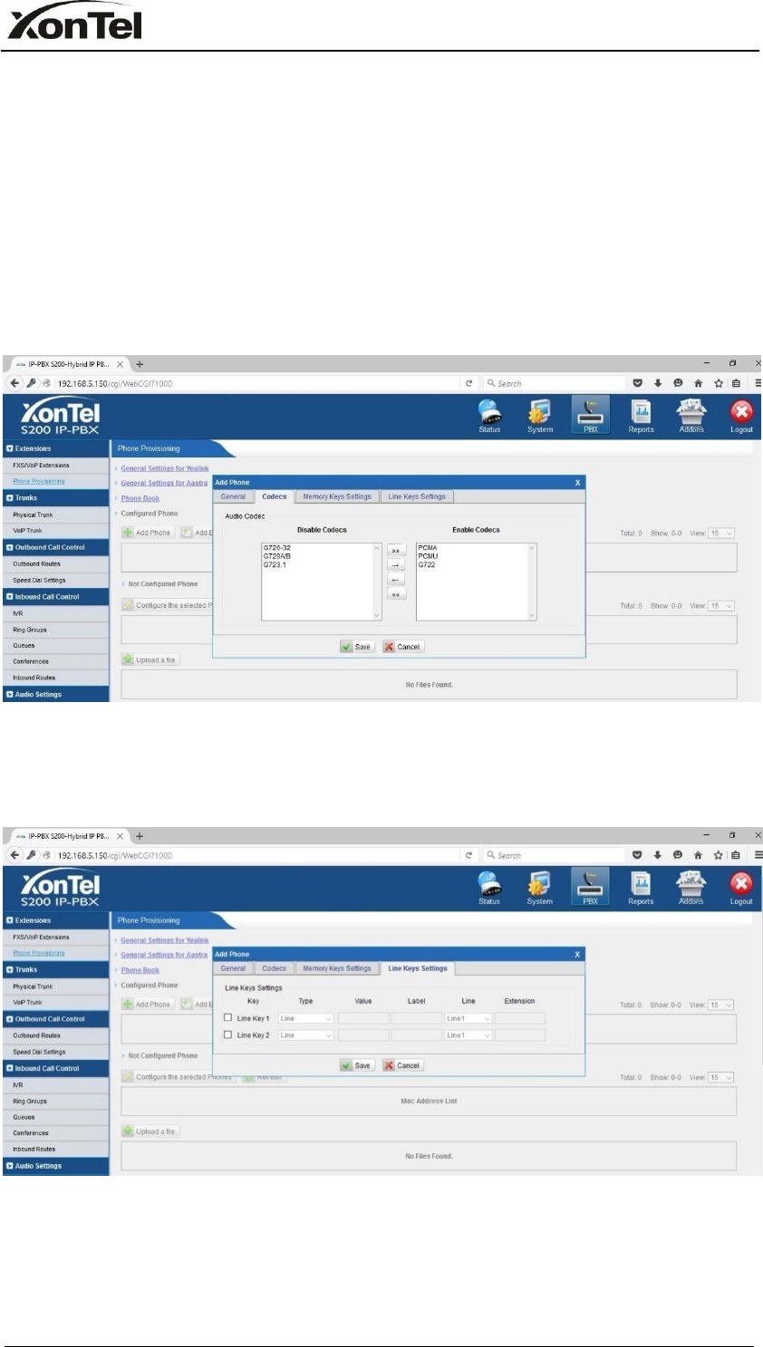Open Configured Phone View dropdown in Line Keys screenshot
The height and width of the screenshot is (1347, 763).
tap(721, 1005)
